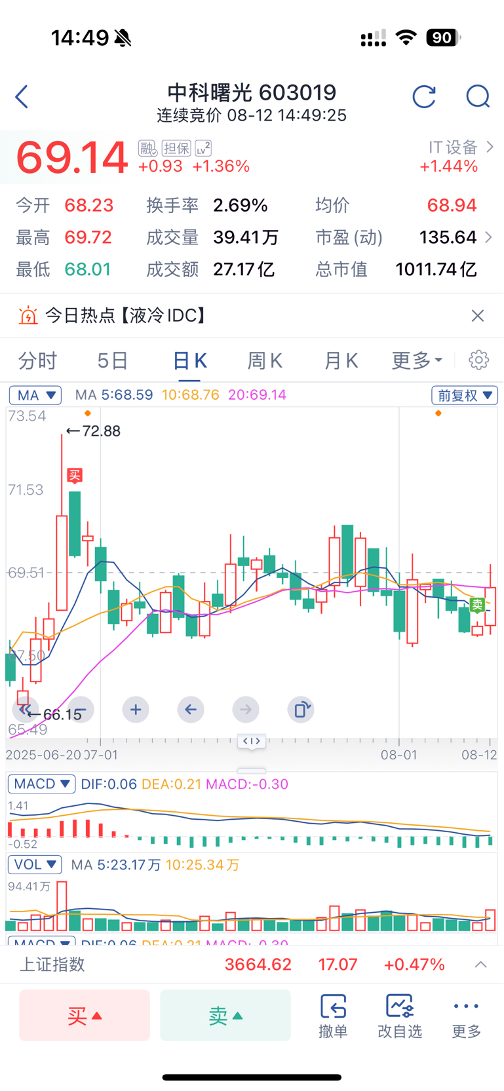Image resolution: width=504 pixels, height=1091 pixels.
Task: Tap the 撤单 cancel order icon
Action: 333,1015
